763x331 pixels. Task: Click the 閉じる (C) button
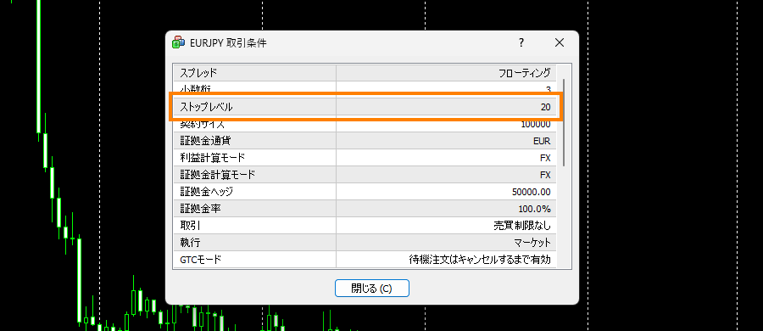(x=372, y=288)
